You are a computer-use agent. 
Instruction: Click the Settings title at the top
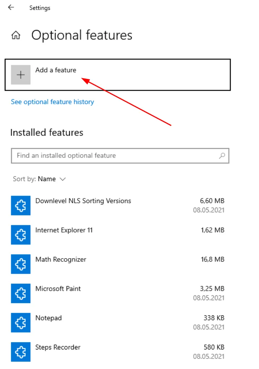click(40, 8)
